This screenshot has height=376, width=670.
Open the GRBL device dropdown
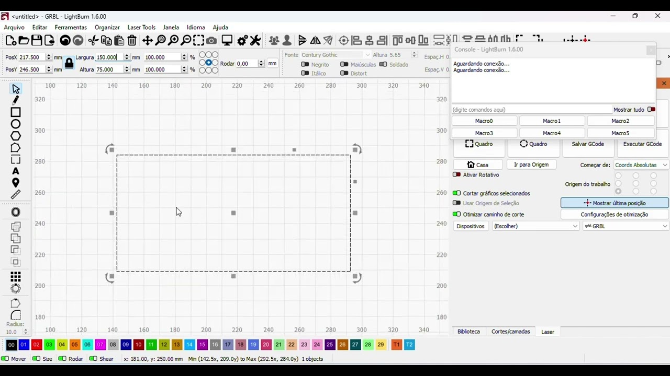626,226
